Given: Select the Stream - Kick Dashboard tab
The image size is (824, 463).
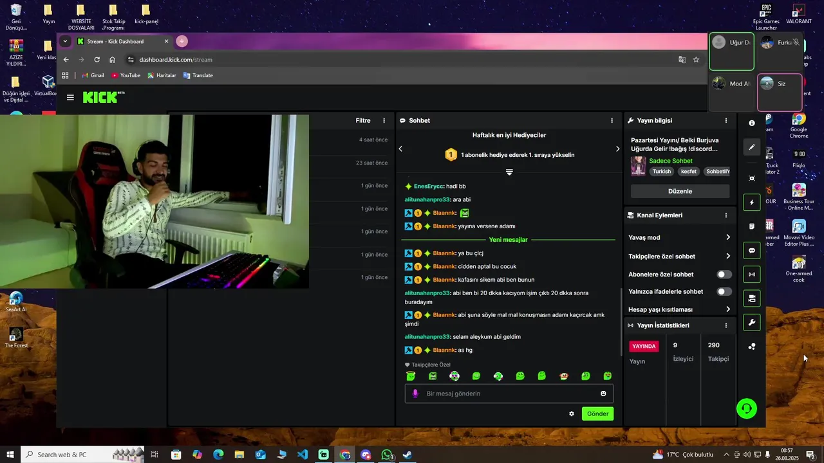Looking at the screenshot, I should point(122,41).
